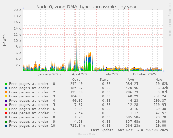Click 'Free pages at order 0' label
Image resolution: width=173 pixels, height=138 pixels.
point(32,84)
